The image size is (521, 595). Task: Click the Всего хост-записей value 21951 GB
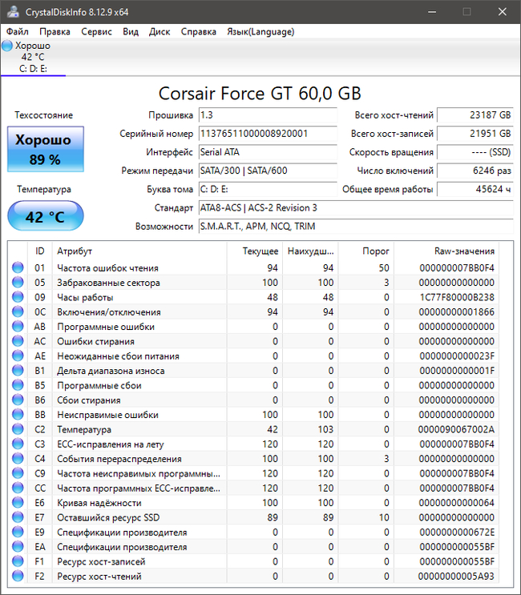pos(475,134)
